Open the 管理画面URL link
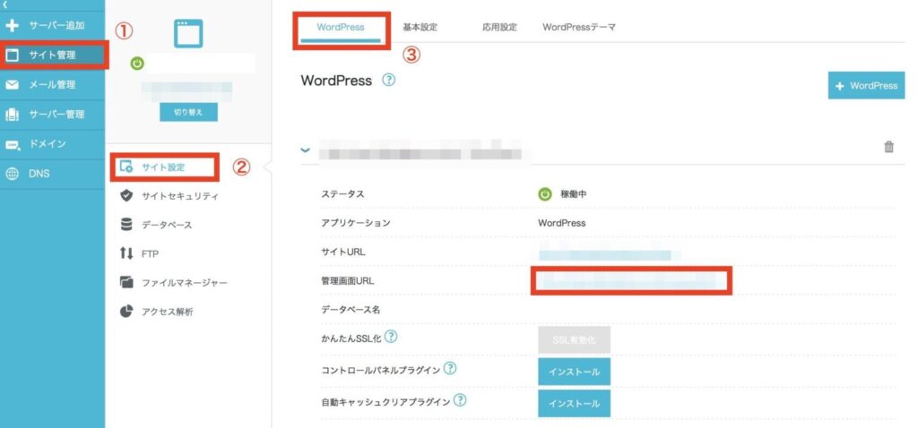Image resolution: width=918 pixels, height=428 pixels. click(x=631, y=281)
